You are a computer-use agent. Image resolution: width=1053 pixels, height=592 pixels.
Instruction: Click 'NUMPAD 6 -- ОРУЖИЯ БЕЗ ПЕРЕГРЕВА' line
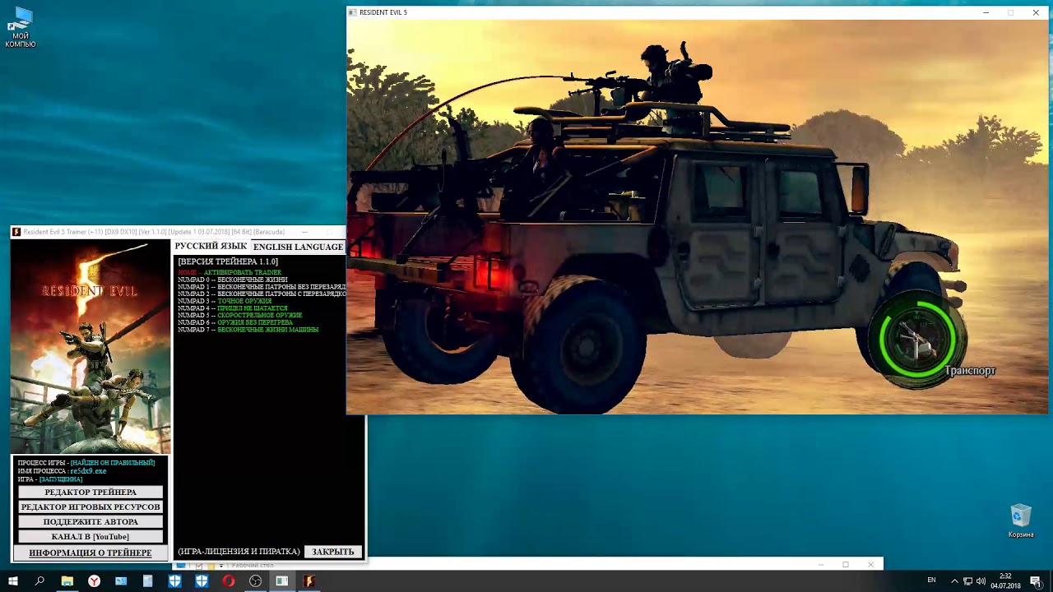pyautogui.click(x=235, y=322)
